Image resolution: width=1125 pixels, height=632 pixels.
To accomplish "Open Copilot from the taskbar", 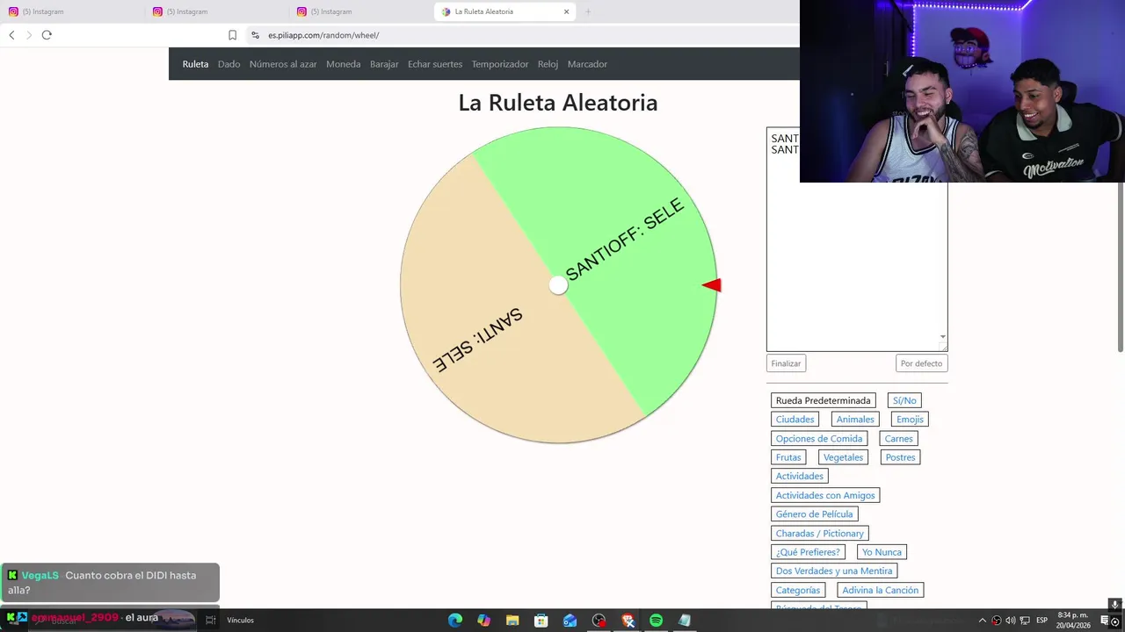I will point(484,621).
